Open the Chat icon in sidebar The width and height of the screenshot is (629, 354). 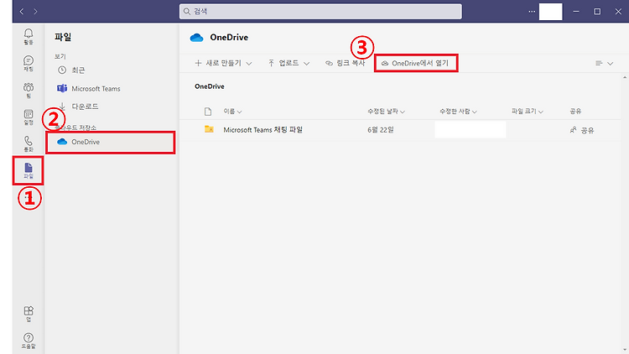point(28,64)
